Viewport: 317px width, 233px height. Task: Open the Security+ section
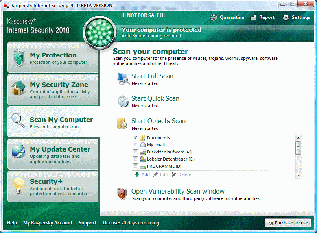(x=53, y=187)
